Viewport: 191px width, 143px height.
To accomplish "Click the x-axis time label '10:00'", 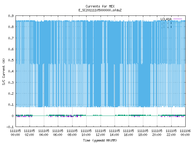I will click(x=86, y=135).
